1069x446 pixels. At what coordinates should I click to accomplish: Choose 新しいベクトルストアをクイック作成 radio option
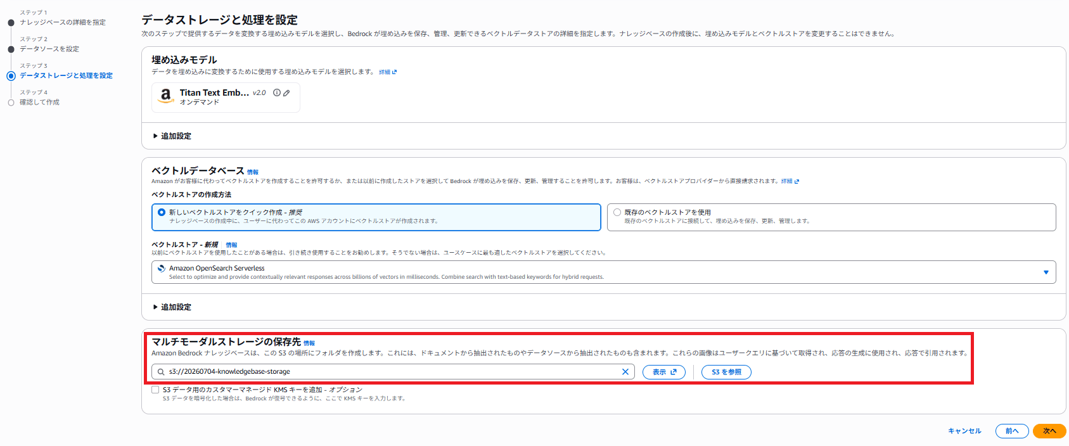[162, 212]
